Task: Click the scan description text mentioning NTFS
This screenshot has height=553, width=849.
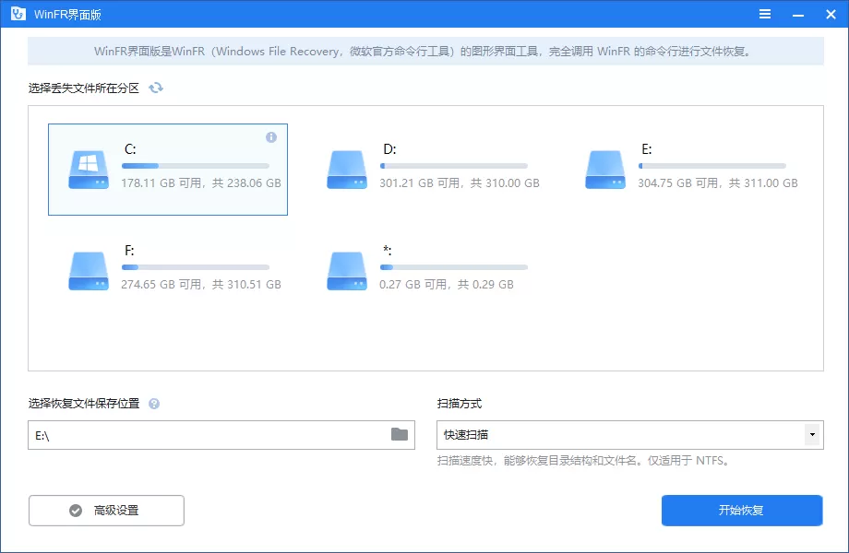Action: (x=585, y=461)
